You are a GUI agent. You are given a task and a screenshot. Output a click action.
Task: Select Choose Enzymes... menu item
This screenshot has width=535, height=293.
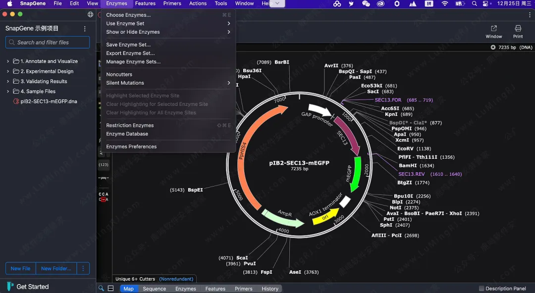point(128,15)
